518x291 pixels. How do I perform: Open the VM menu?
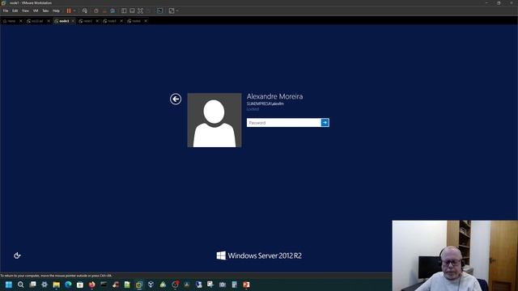pos(36,11)
